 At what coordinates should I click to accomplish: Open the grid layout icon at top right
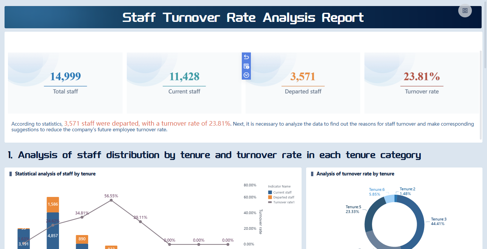coord(465,11)
